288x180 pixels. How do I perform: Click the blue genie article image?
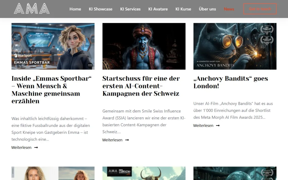pyautogui.click(x=144, y=46)
